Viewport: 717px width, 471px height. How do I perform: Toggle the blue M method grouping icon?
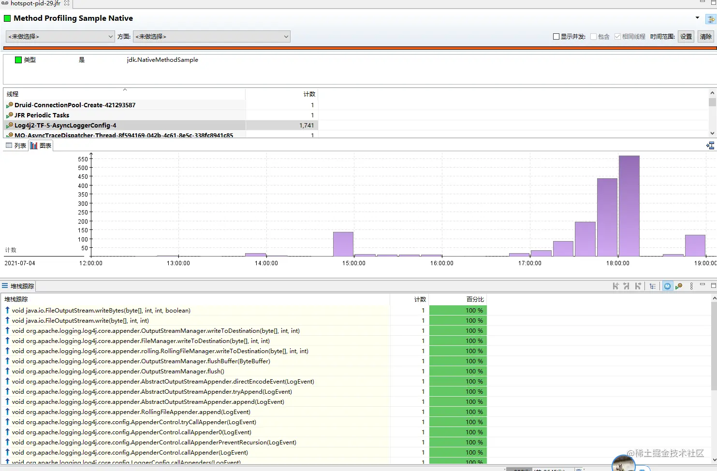[668, 286]
